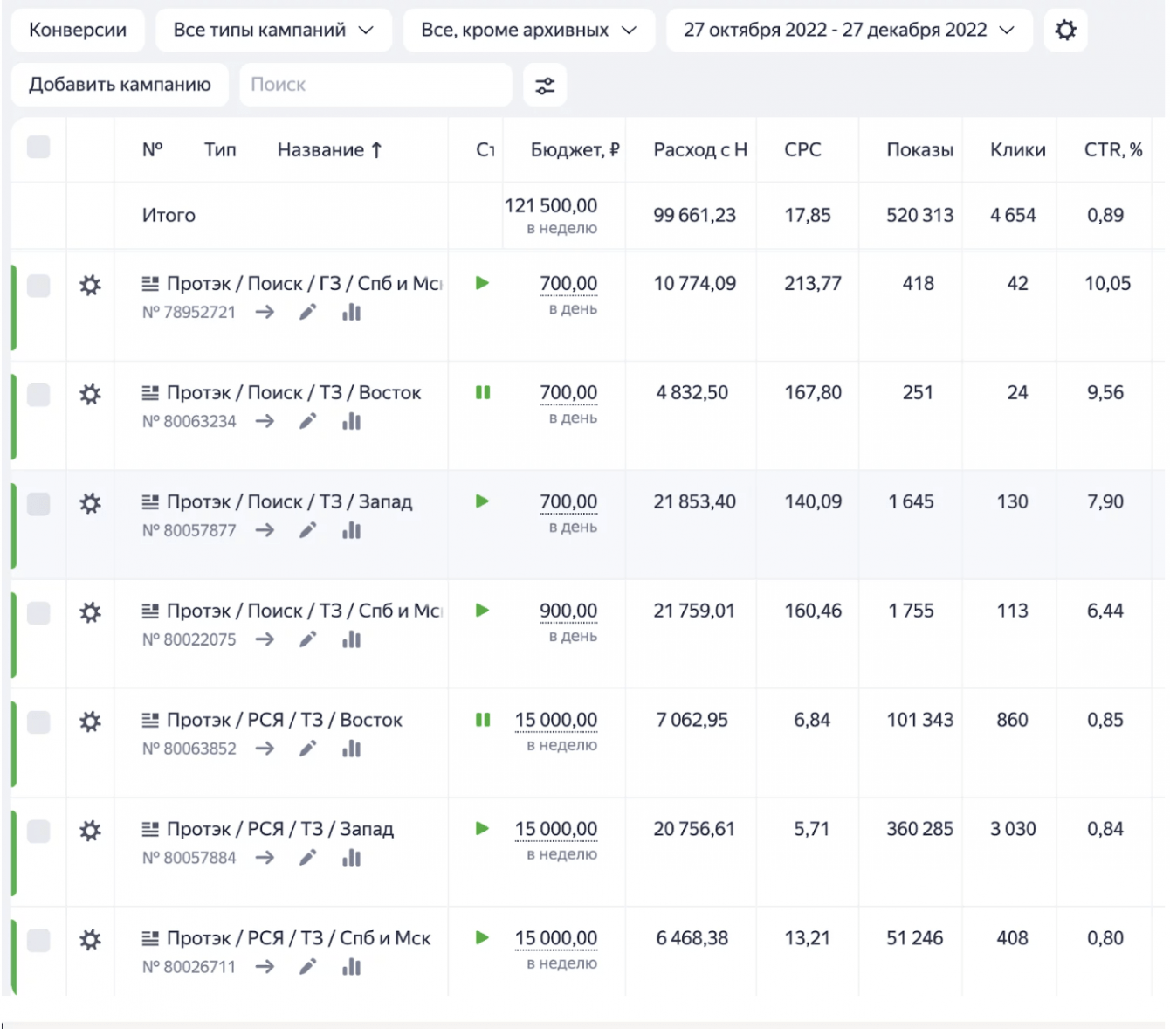Viewport: 1170px width, 1029px height.
Task: Click play status icon of Протэк / РСЯ / ТЗ / Запад
Action: (482, 828)
